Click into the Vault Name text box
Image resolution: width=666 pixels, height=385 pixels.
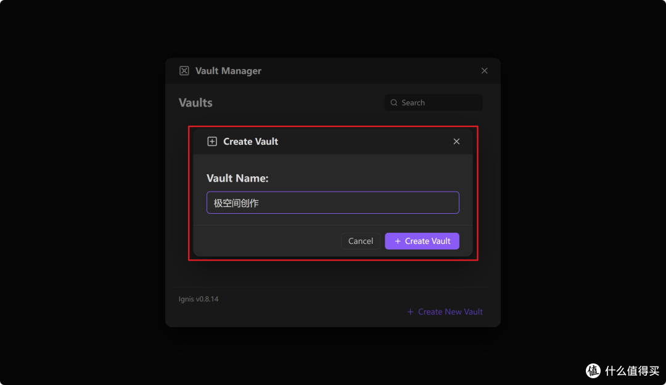[332, 203]
